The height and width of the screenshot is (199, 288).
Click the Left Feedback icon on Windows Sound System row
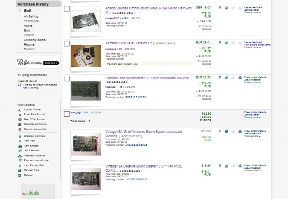point(233,131)
